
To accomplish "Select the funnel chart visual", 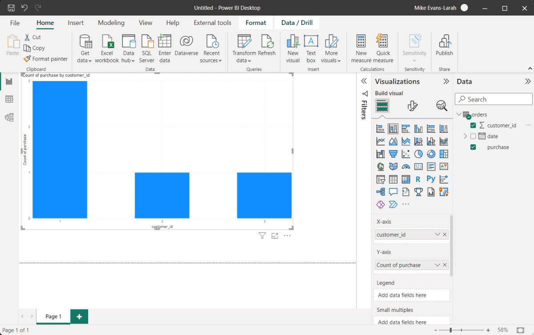I will pos(393,154).
